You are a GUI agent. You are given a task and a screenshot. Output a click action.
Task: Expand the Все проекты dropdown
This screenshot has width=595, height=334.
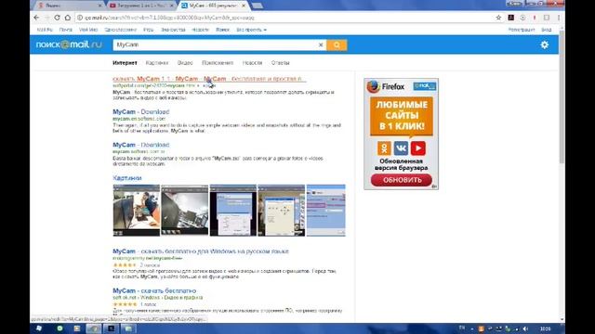coord(251,30)
